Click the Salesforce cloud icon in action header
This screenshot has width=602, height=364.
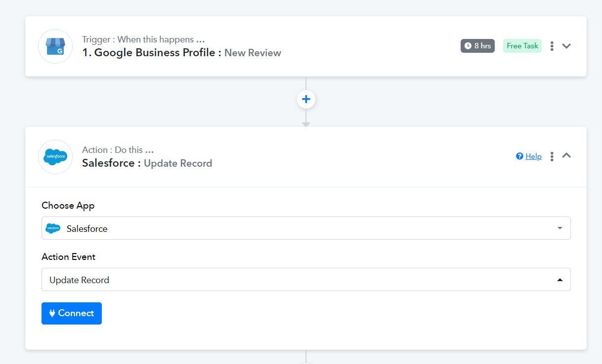coord(55,157)
